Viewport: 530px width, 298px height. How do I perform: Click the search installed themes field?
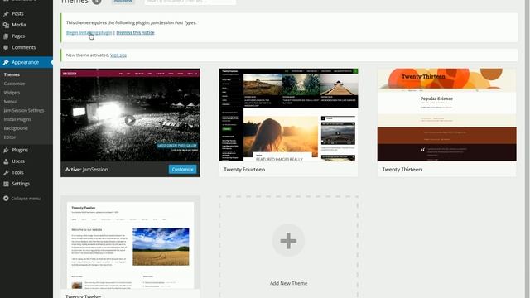pos(190,2)
